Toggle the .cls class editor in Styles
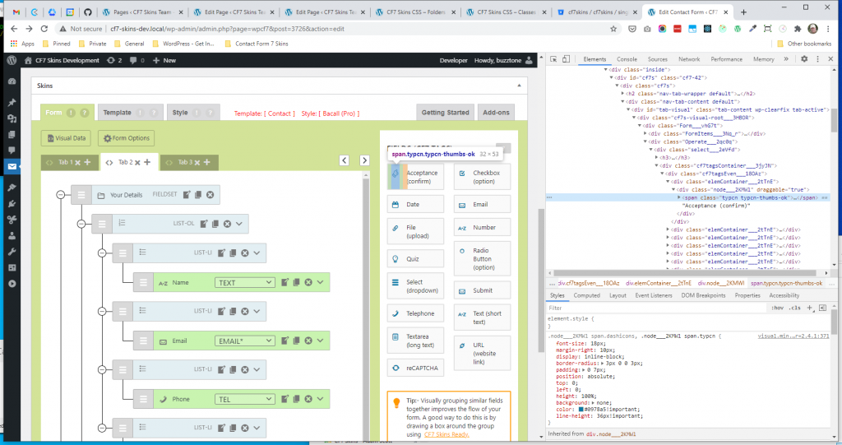Viewport: 842px width, 445px height. (794, 307)
